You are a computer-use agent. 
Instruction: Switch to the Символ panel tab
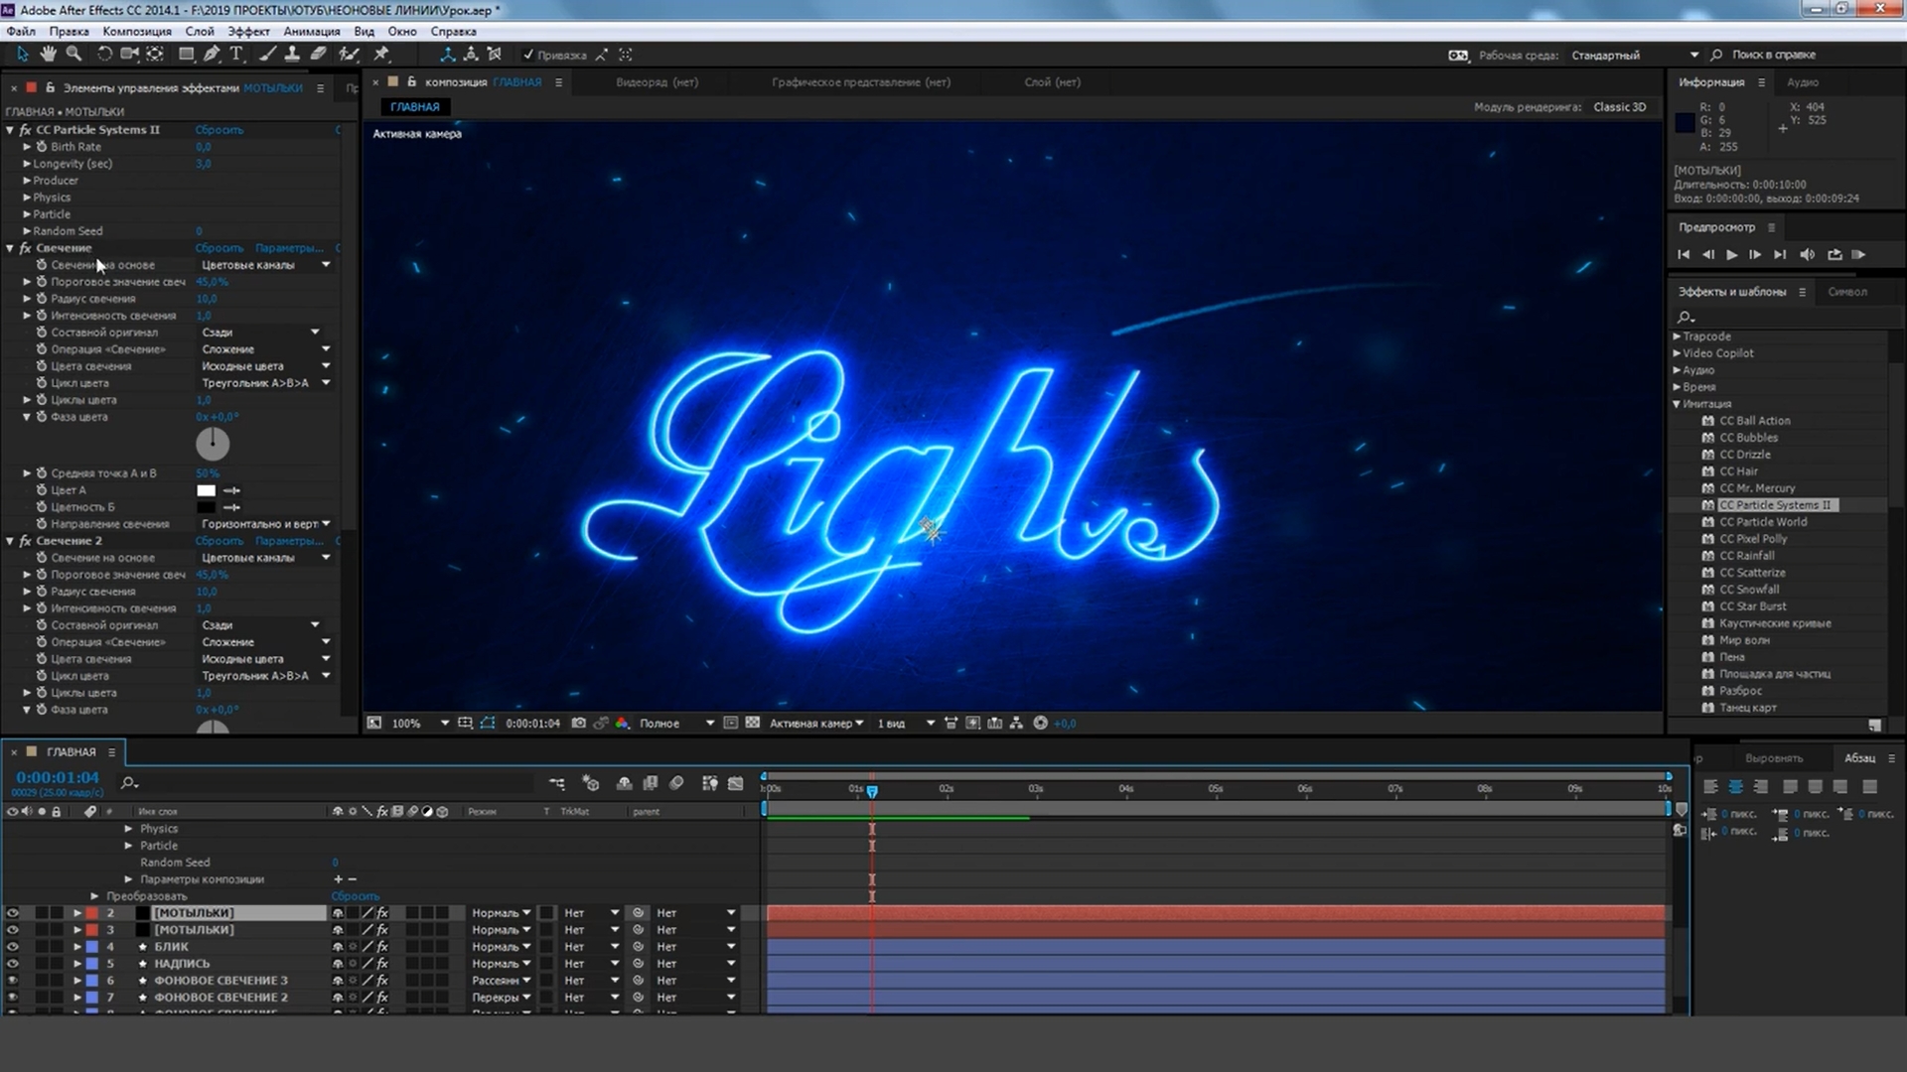1849,292
